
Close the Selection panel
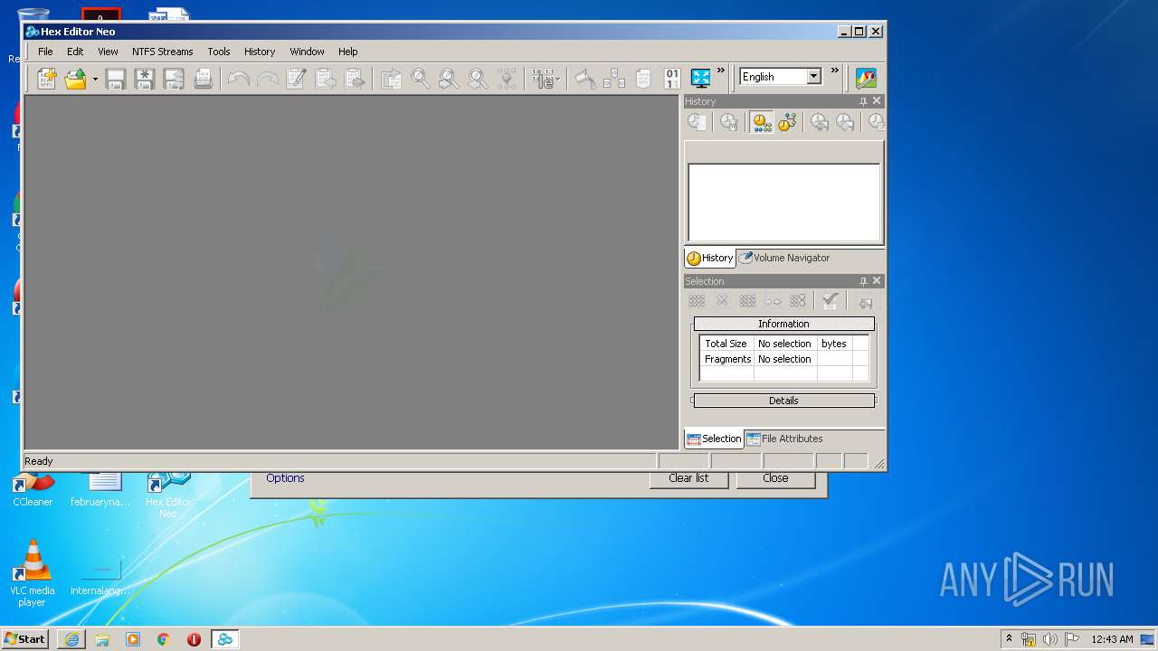point(876,281)
